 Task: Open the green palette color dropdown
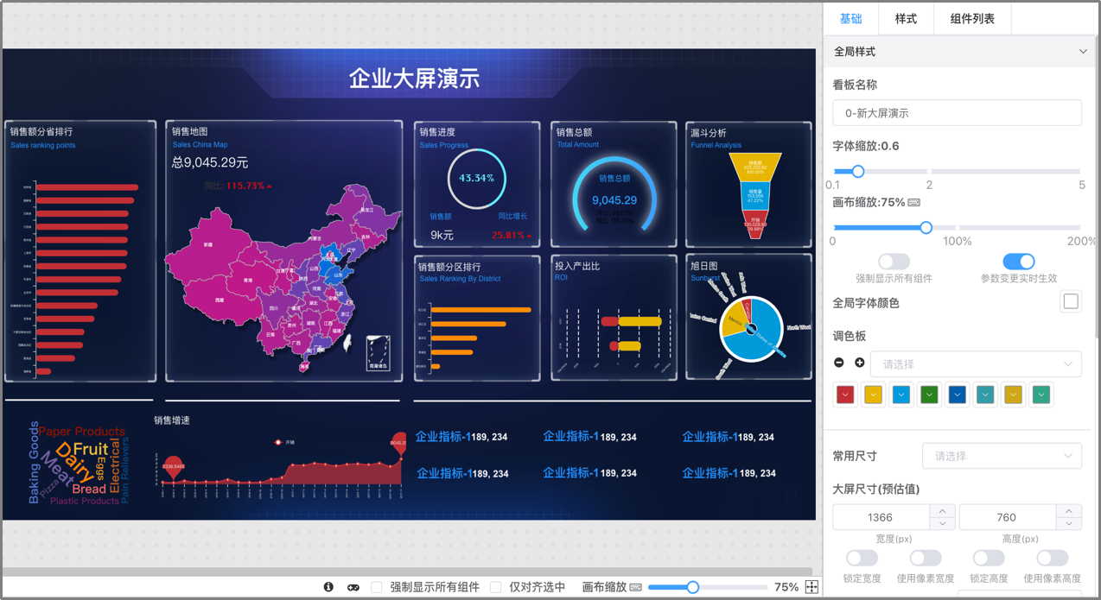point(929,395)
